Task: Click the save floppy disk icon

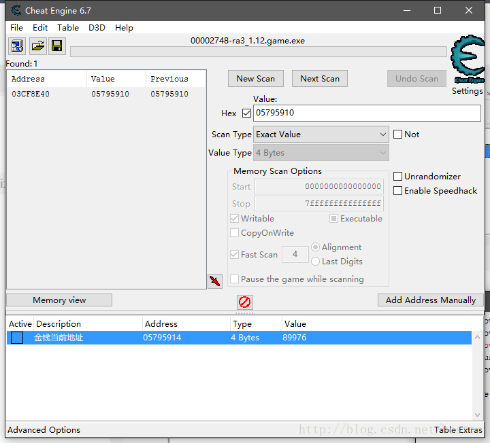Action: coord(57,46)
